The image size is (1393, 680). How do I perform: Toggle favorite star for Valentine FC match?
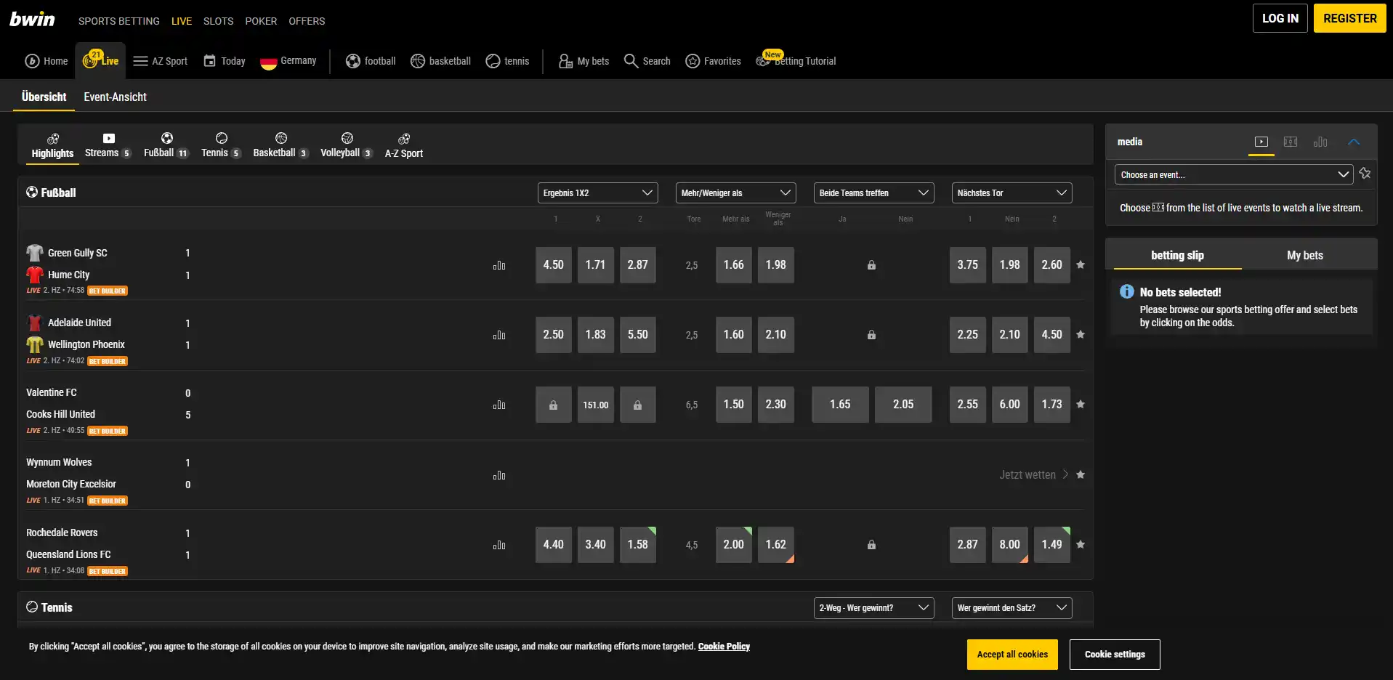tap(1081, 405)
